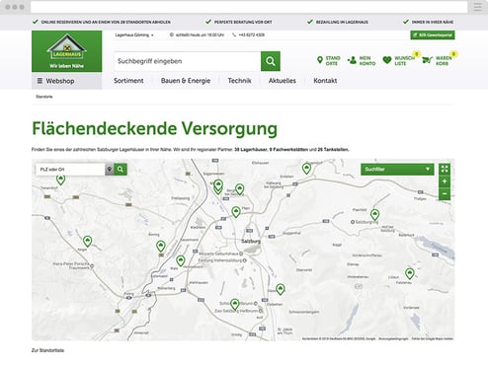Select the map marker near Anger
This screenshot has width=488, height=365.
(x=87, y=242)
